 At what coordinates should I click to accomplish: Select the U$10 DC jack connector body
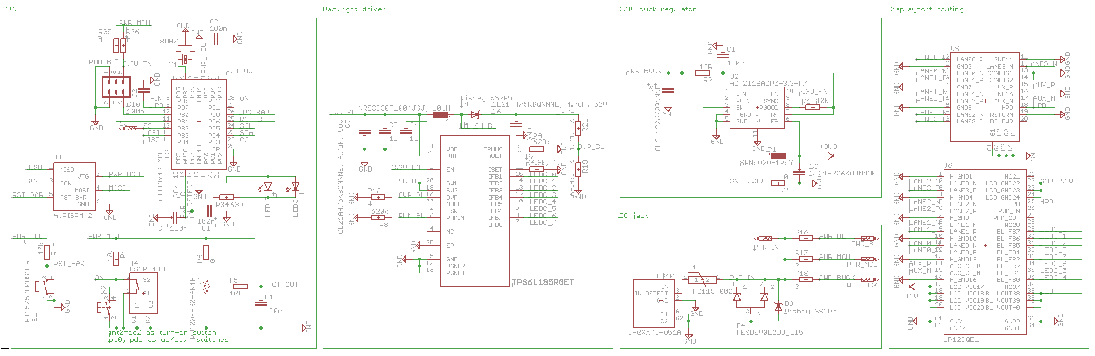tap(654, 304)
